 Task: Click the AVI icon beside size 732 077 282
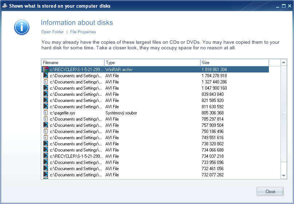pyautogui.click(x=45, y=174)
